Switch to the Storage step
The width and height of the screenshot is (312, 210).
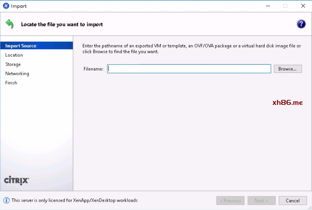13,64
